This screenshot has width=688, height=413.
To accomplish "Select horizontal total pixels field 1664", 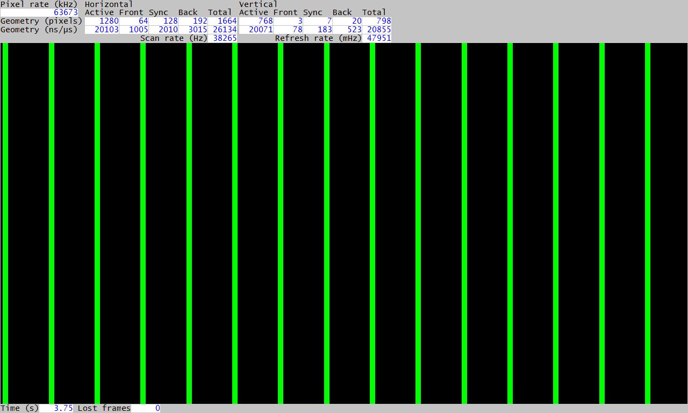I will coord(223,21).
